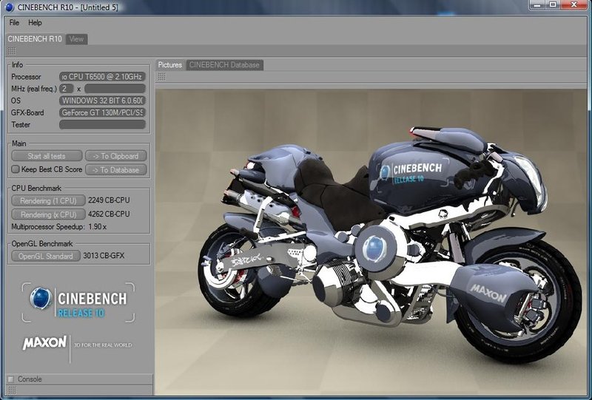Open the Help menu
The width and height of the screenshot is (592, 400).
coord(35,23)
